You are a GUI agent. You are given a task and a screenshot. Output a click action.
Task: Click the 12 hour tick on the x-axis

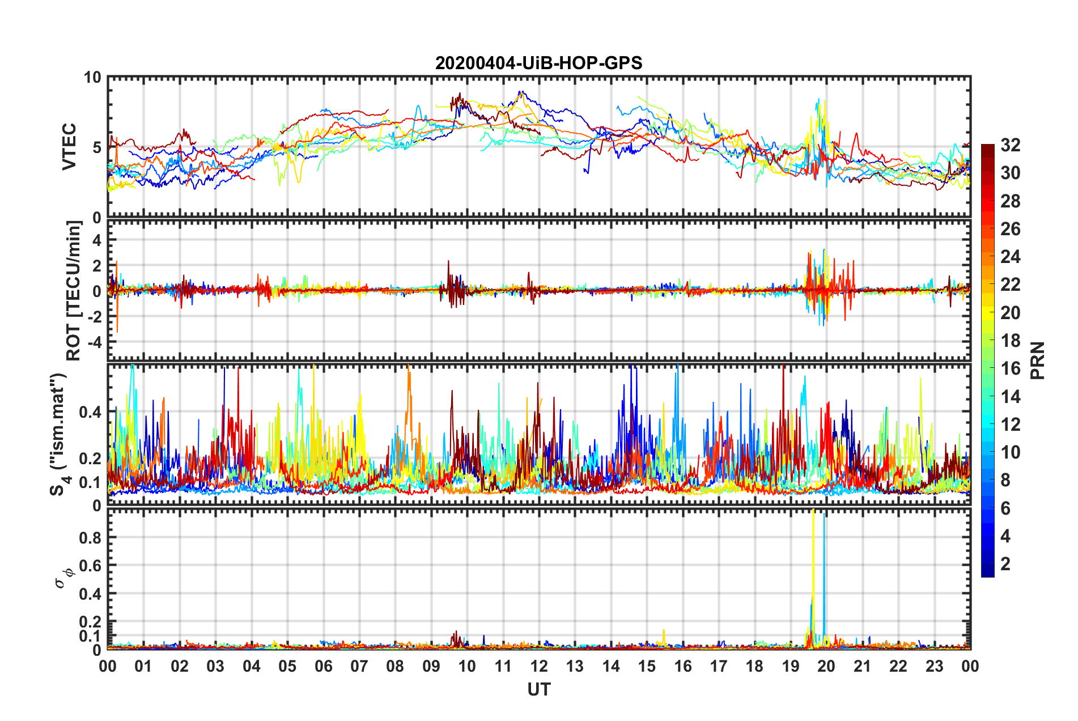point(538,666)
